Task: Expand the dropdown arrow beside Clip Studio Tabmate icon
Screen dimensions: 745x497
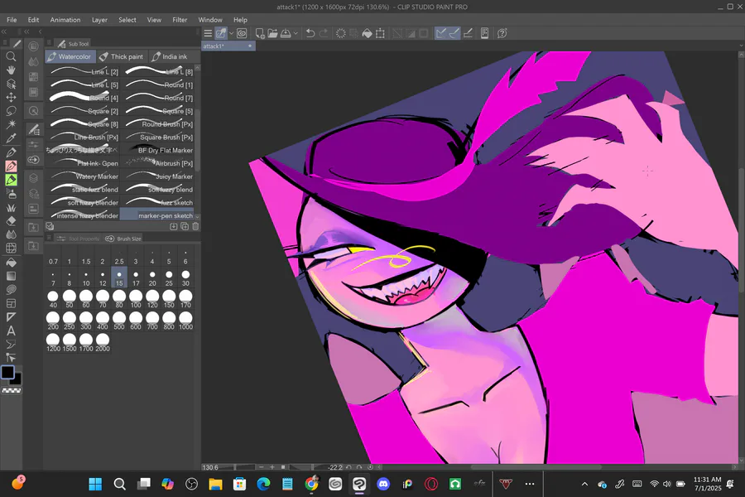Action: tap(232, 33)
